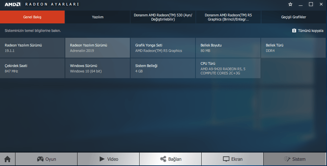
Task: Click Radeon Yazılım Sürümü 19.1.1 tile
Action: pyautogui.click(x=32, y=48)
